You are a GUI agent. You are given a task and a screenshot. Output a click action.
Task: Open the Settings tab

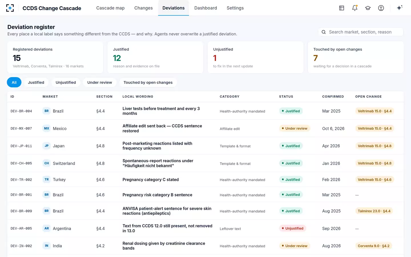235,8
